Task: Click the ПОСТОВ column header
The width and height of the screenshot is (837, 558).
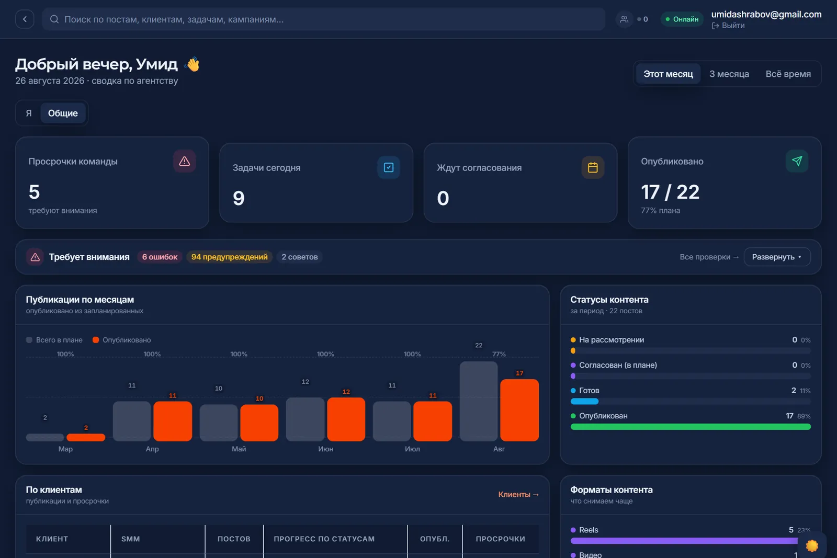Action: (x=234, y=539)
